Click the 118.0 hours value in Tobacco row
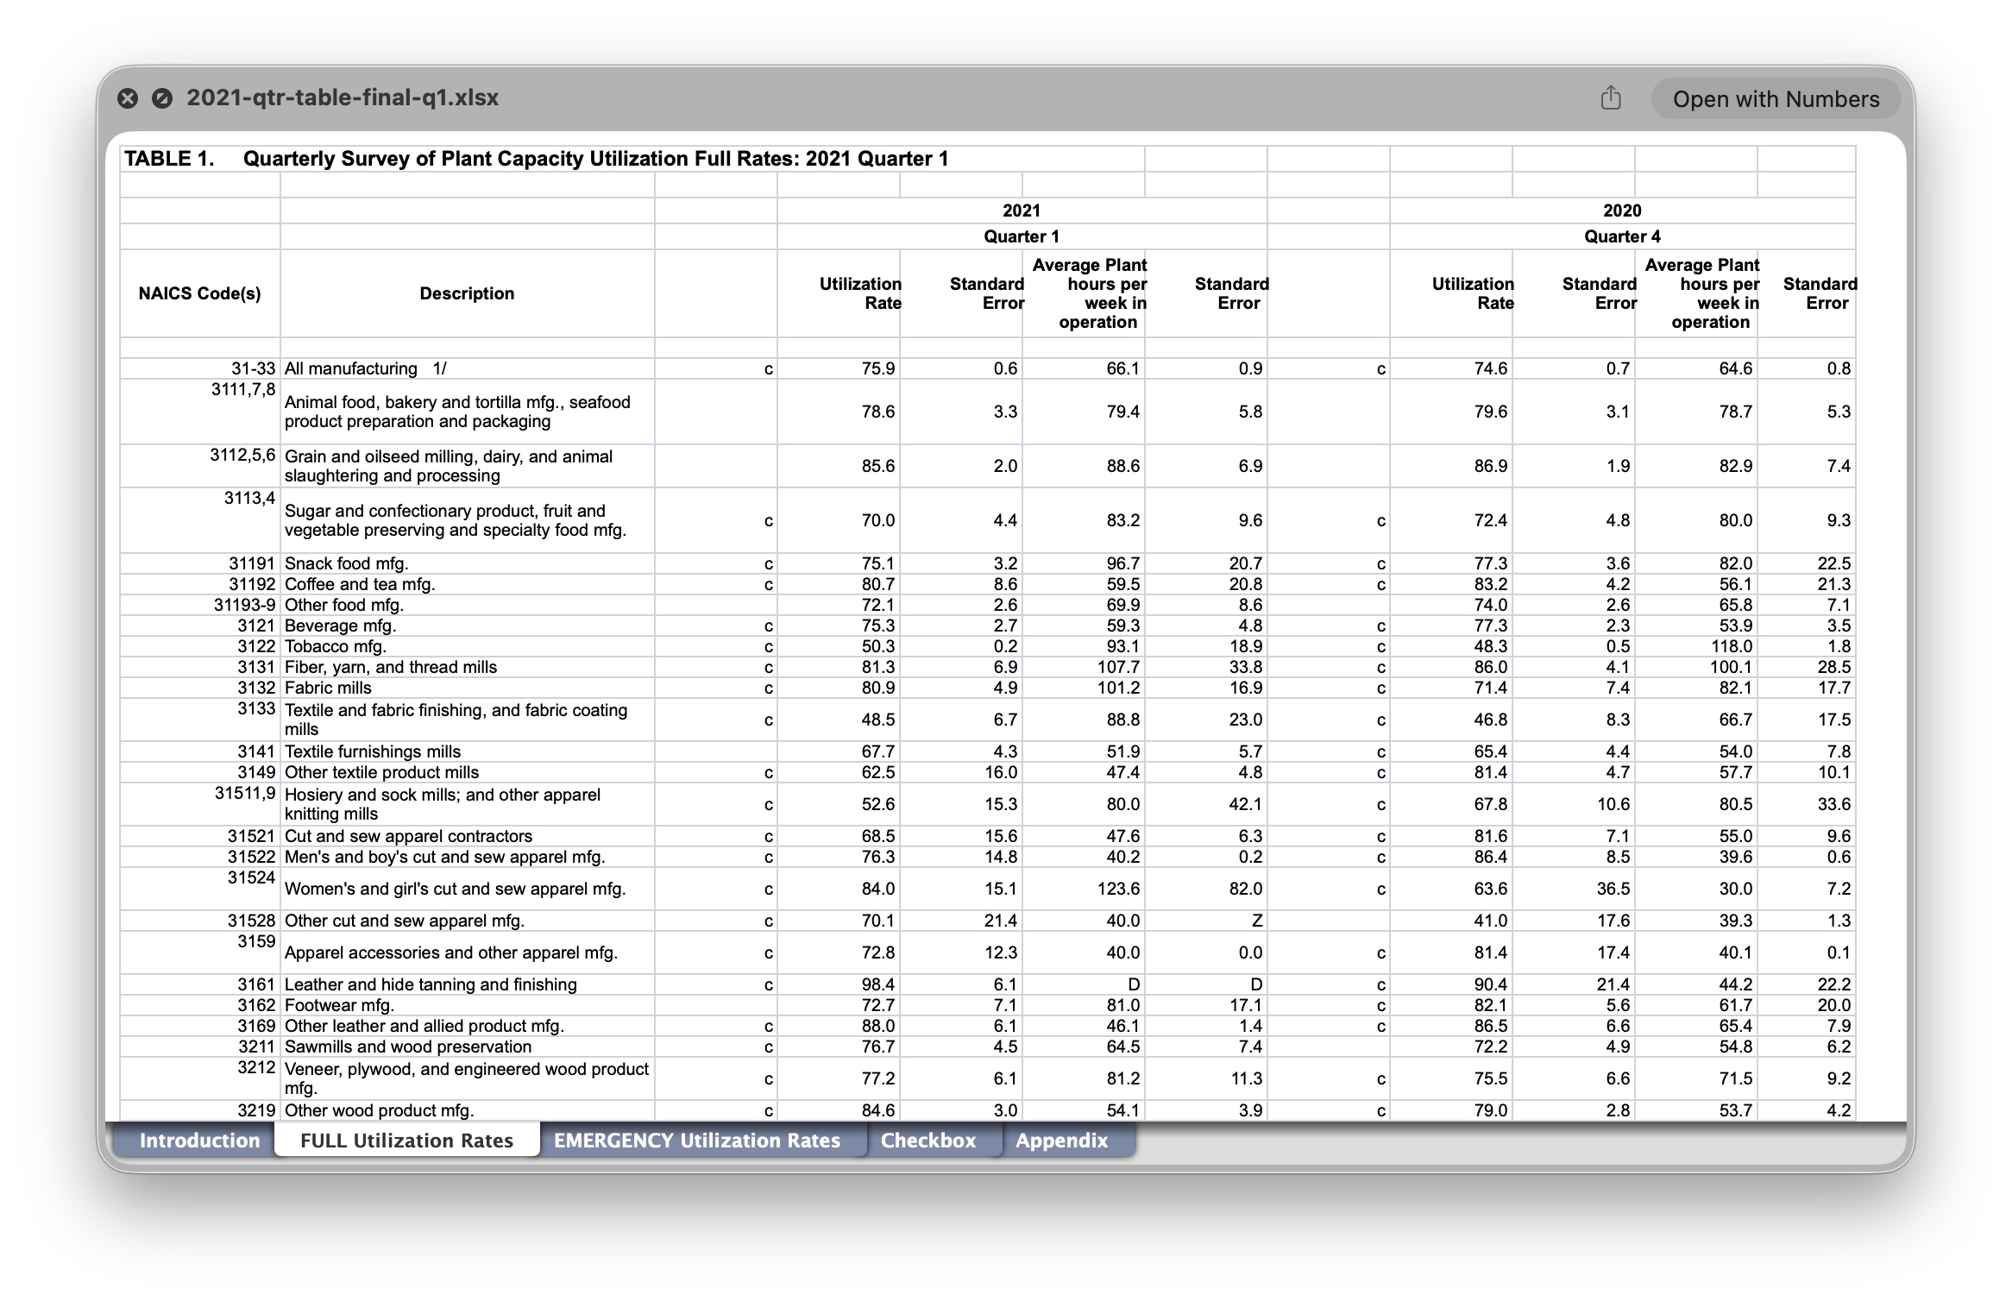 (1696, 646)
